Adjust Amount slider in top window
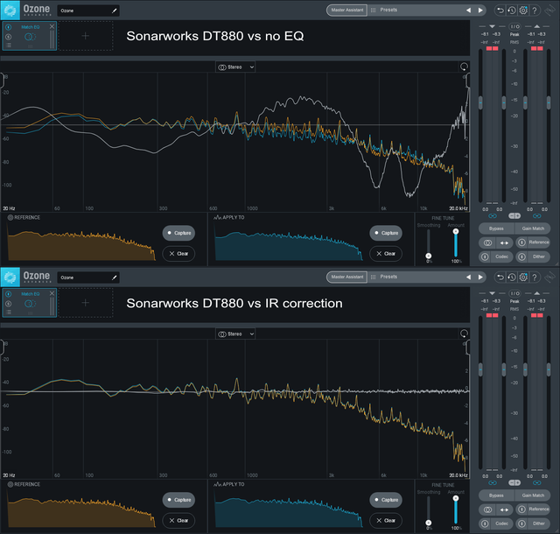The height and width of the screenshot is (534, 560). (x=456, y=232)
